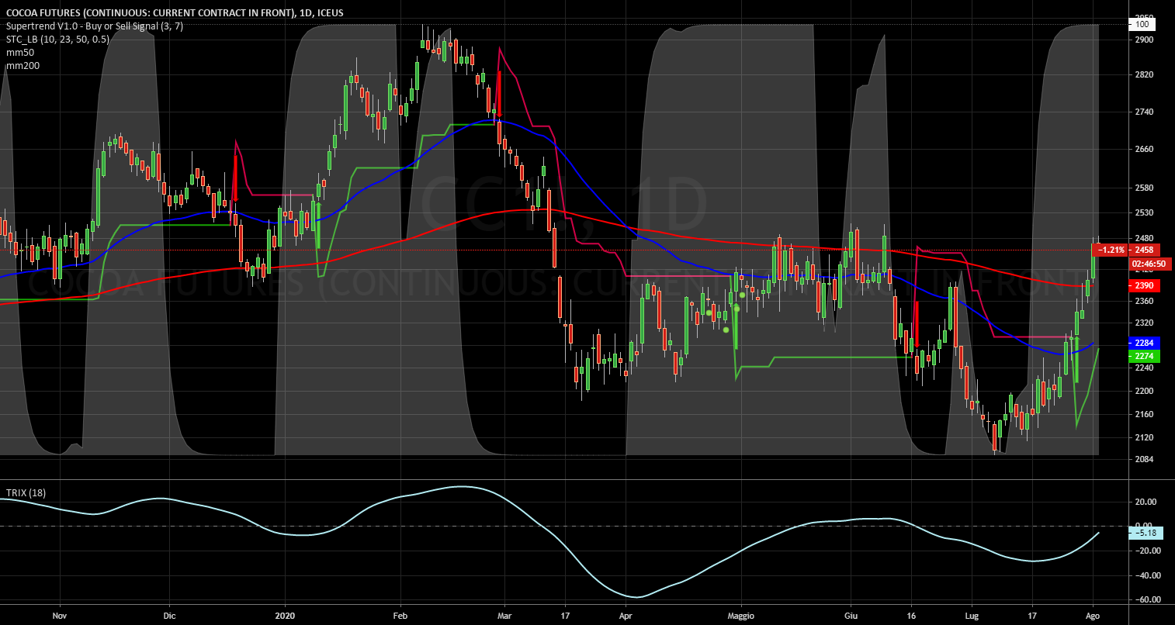The height and width of the screenshot is (625, 1175).
Task: Click the 2120 price axis tick
Action: pyautogui.click(x=1145, y=438)
